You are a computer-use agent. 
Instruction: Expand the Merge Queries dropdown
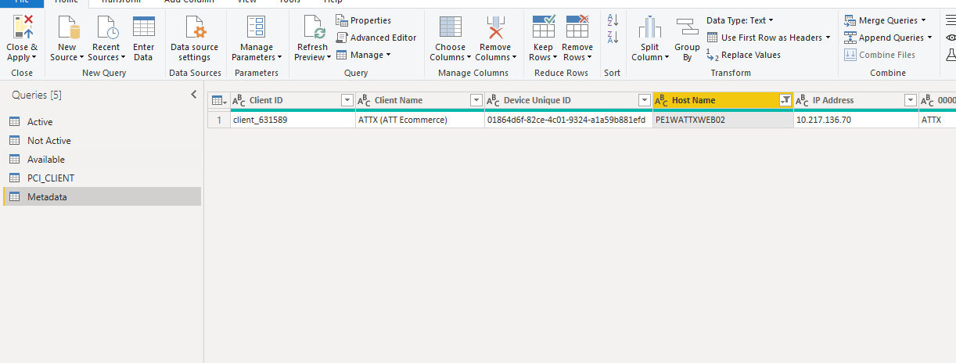923,20
